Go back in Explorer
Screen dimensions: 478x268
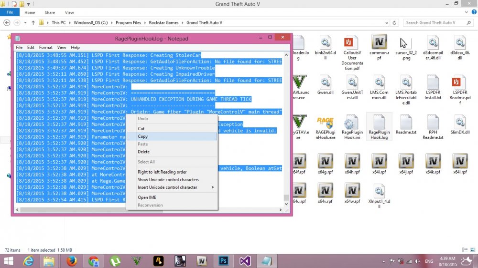pyautogui.click(x=7, y=23)
